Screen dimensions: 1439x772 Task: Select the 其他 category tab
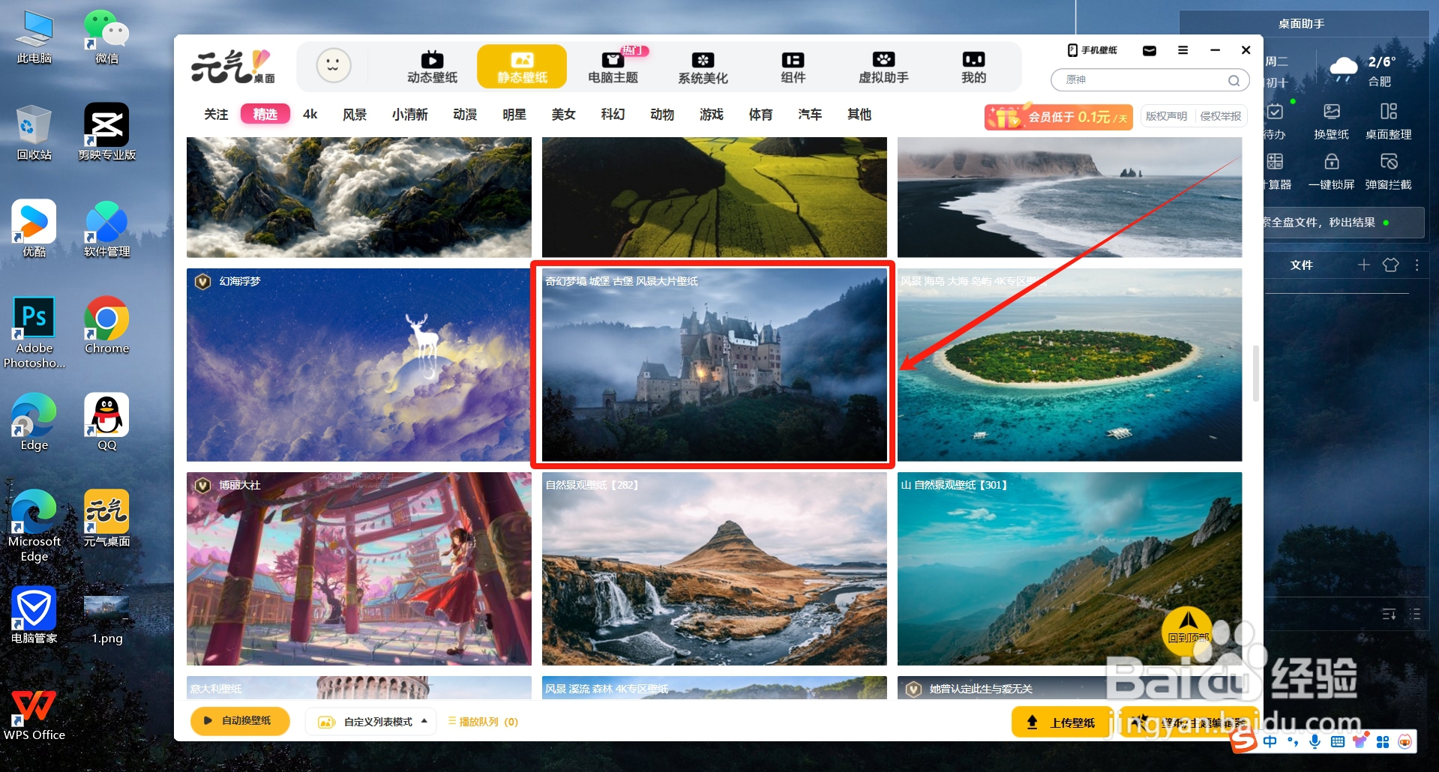pyautogui.click(x=859, y=114)
